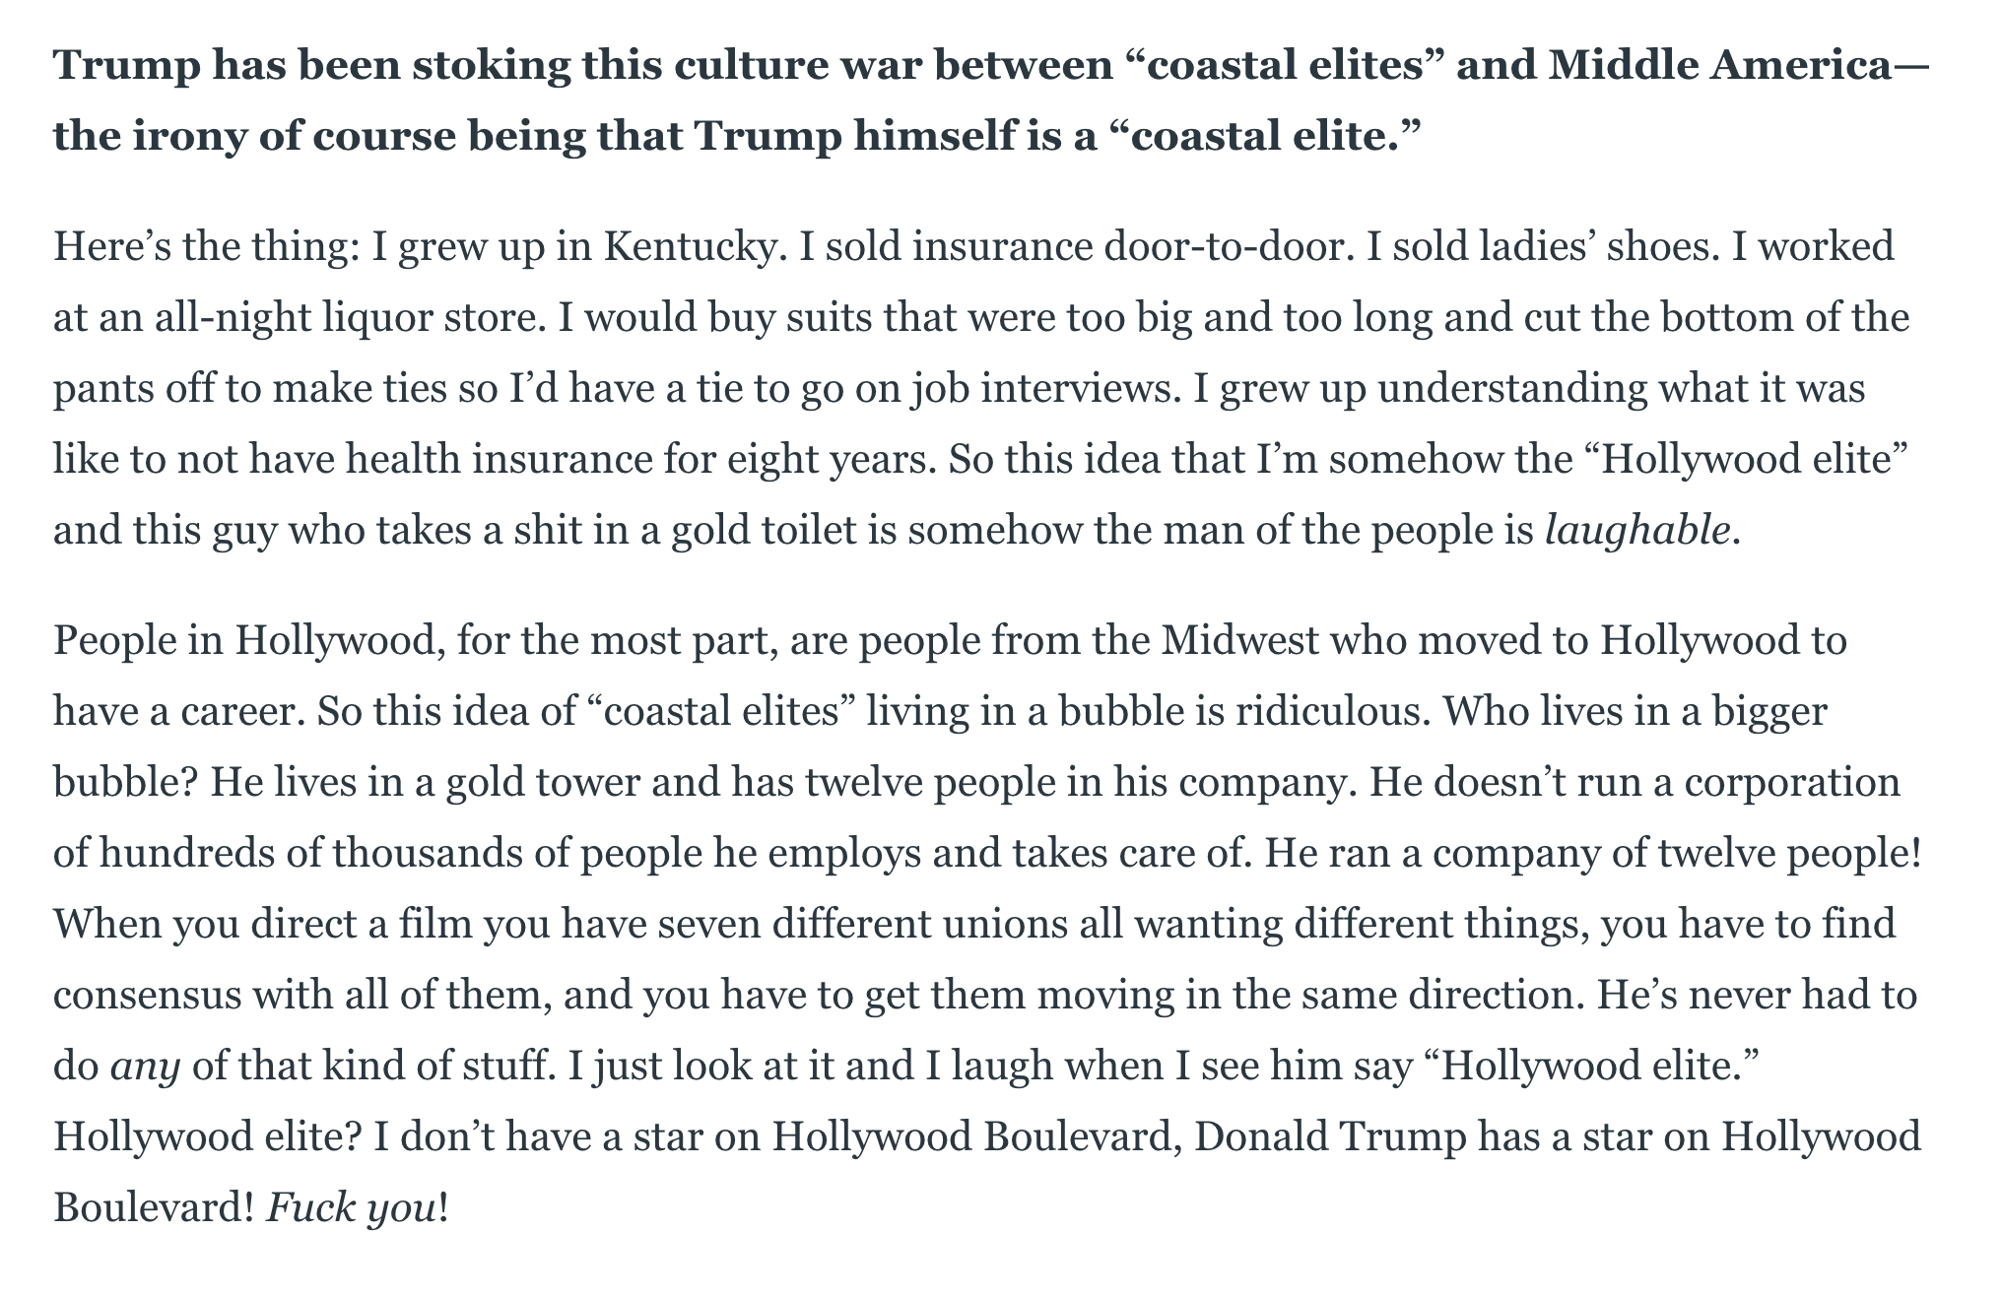The height and width of the screenshot is (1296, 2002).
Task: Click the word "Kentucky" in first paragraph
Action: coord(689,247)
